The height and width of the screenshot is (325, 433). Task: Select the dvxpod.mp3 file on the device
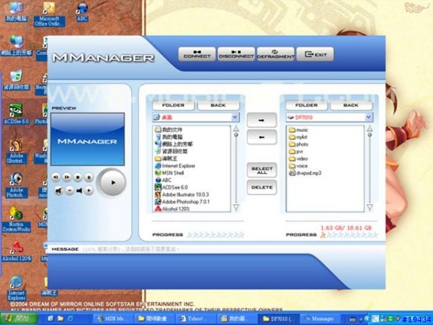[x=305, y=173]
